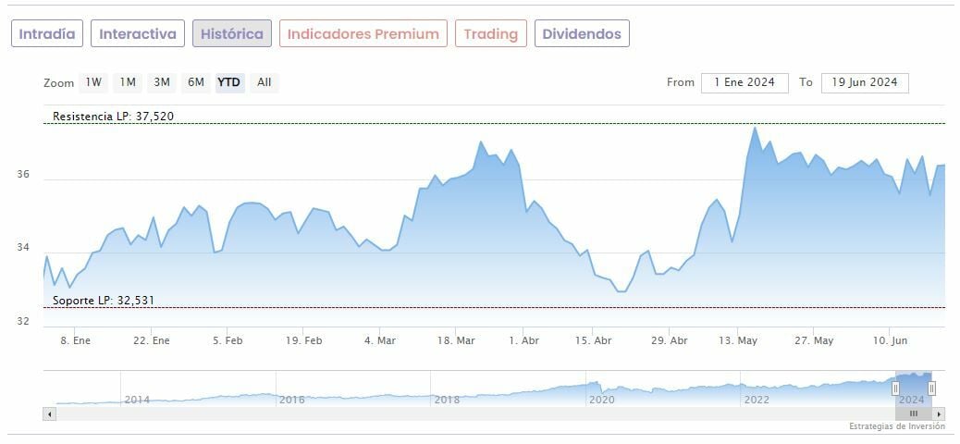
Task: Click the navigator scrollbar thumb
Action: click(x=913, y=414)
